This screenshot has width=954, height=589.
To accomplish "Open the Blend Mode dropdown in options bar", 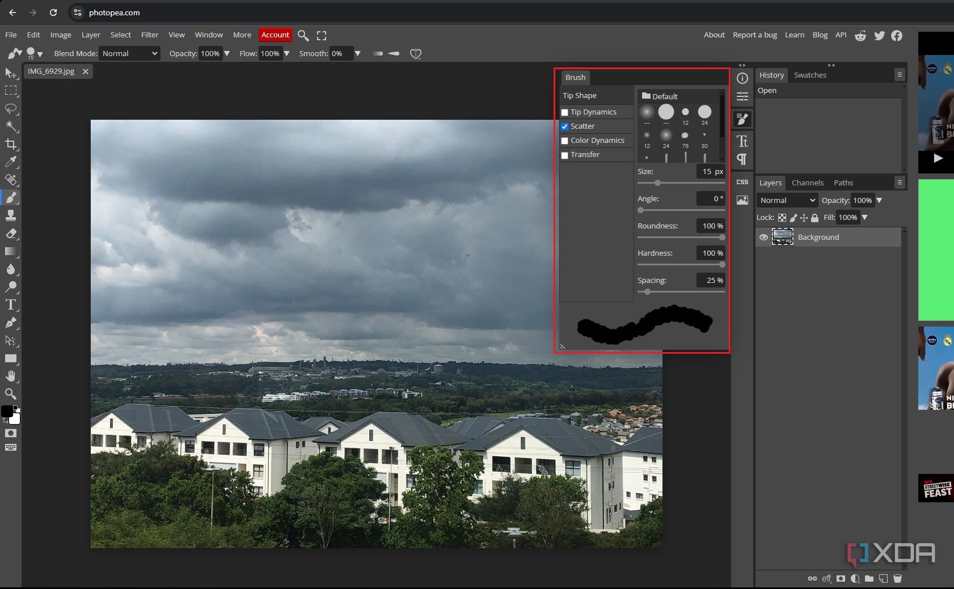I will (130, 53).
